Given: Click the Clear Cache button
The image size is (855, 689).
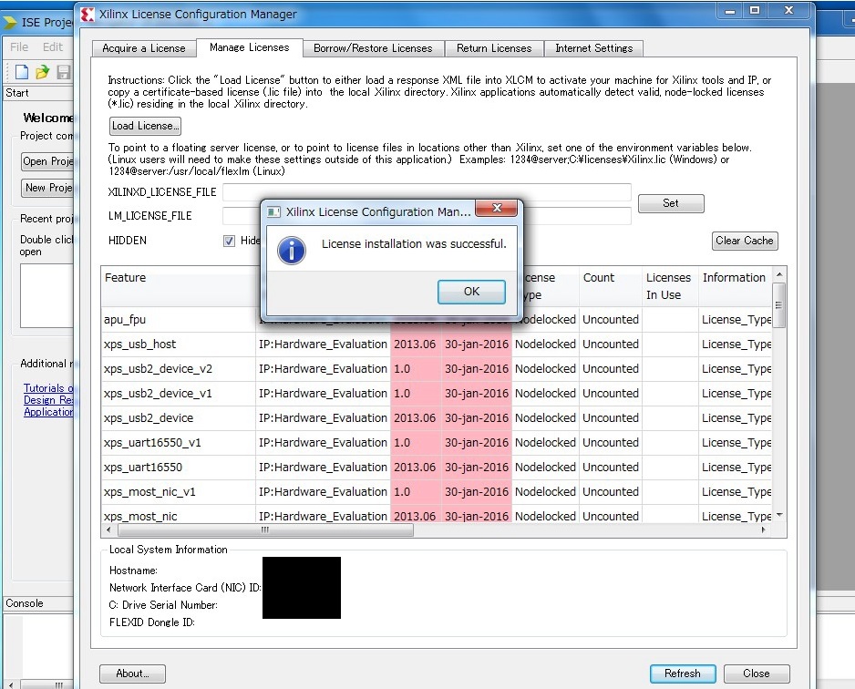Looking at the screenshot, I should (745, 241).
